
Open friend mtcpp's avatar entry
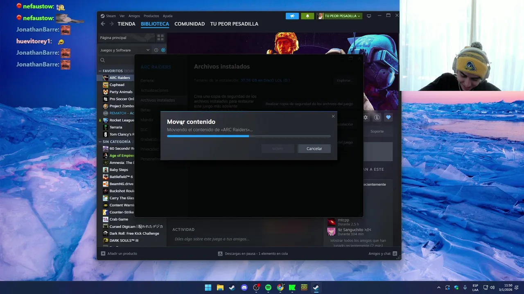pyautogui.click(x=331, y=222)
